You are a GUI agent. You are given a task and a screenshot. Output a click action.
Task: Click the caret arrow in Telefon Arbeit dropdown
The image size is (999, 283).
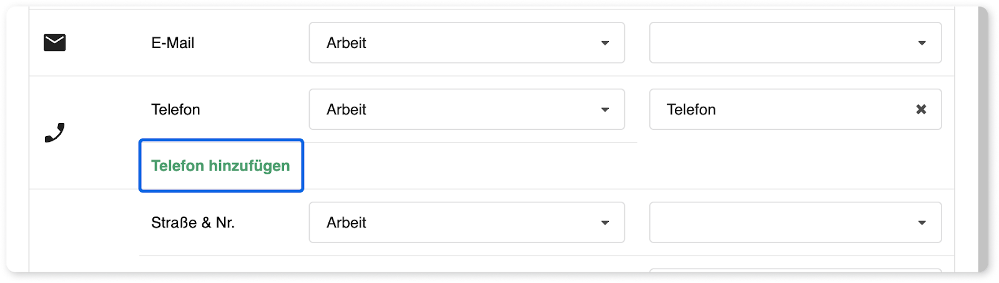click(x=605, y=110)
